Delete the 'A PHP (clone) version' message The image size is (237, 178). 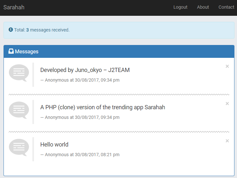227,103
